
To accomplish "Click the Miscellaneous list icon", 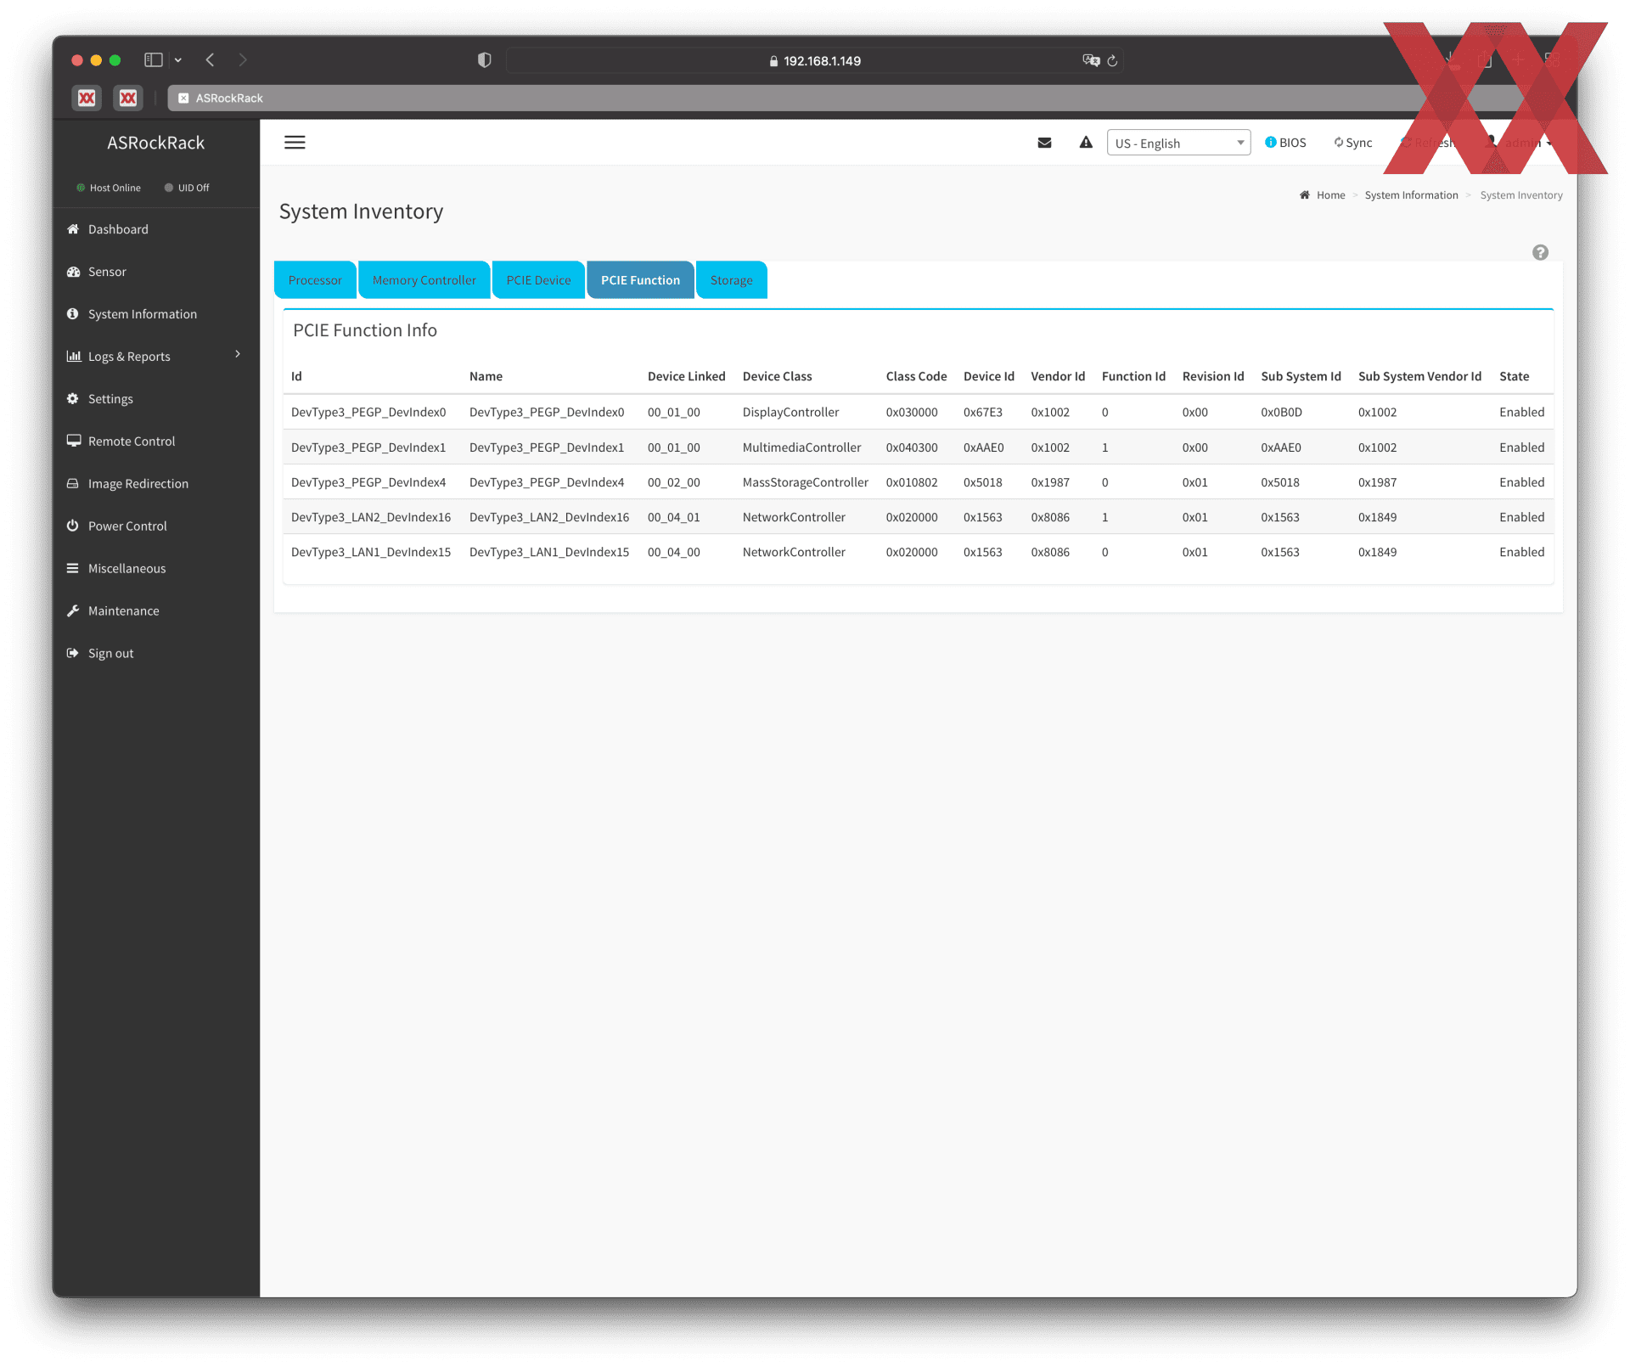I will [x=73, y=568].
